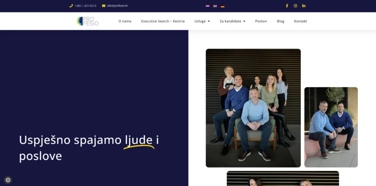Open the Poslovi menu item
This screenshot has height=186, width=376.
pos(261,21)
